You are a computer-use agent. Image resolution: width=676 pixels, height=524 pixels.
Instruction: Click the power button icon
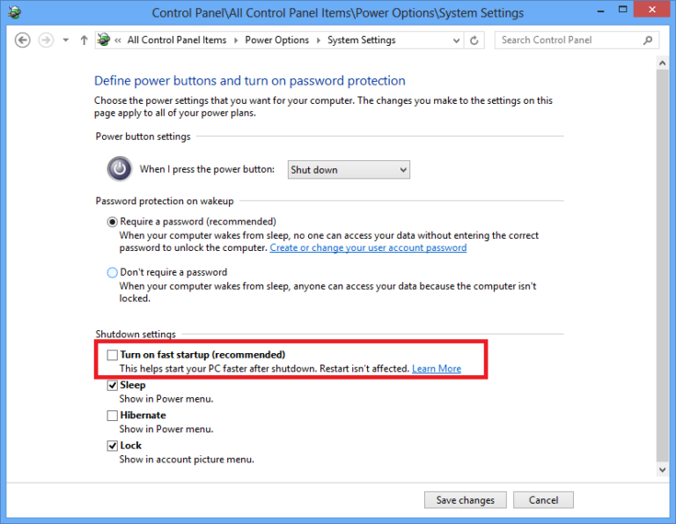coord(119,169)
